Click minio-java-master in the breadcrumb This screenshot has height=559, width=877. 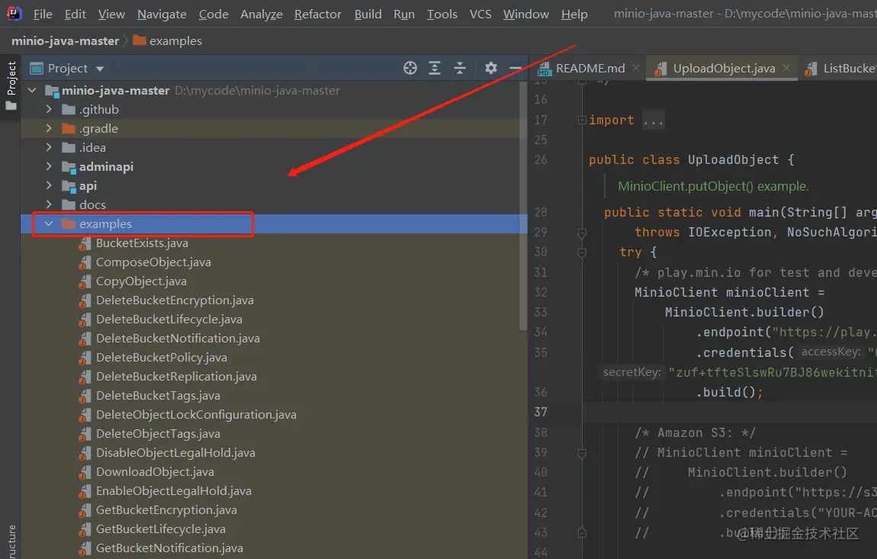click(65, 41)
